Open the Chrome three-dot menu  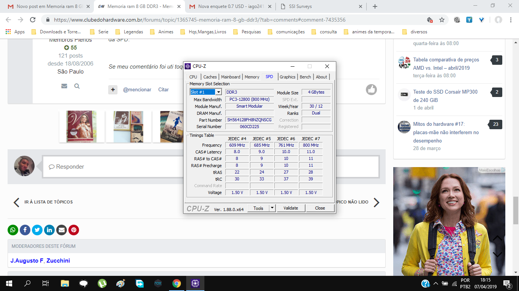[x=511, y=20]
